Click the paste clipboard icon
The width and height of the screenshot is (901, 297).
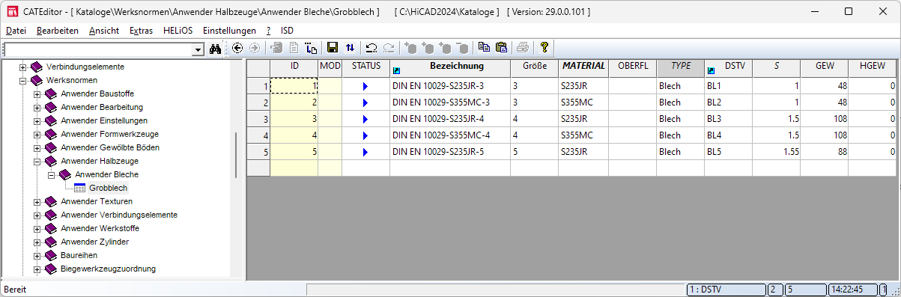click(x=501, y=48)
